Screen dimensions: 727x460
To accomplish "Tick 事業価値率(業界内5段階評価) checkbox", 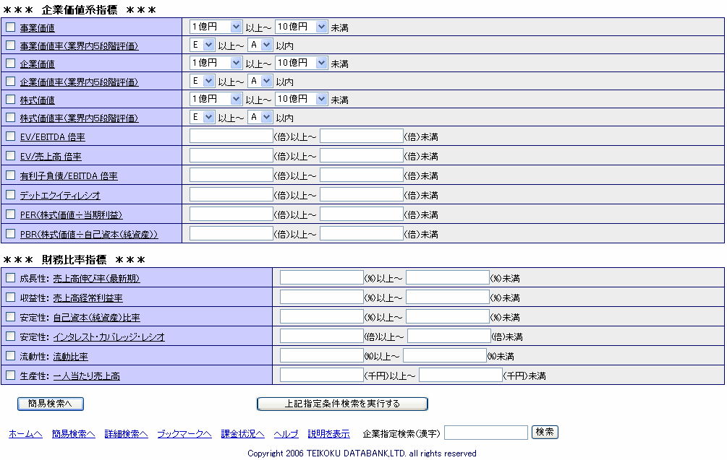I will (10, 45).
